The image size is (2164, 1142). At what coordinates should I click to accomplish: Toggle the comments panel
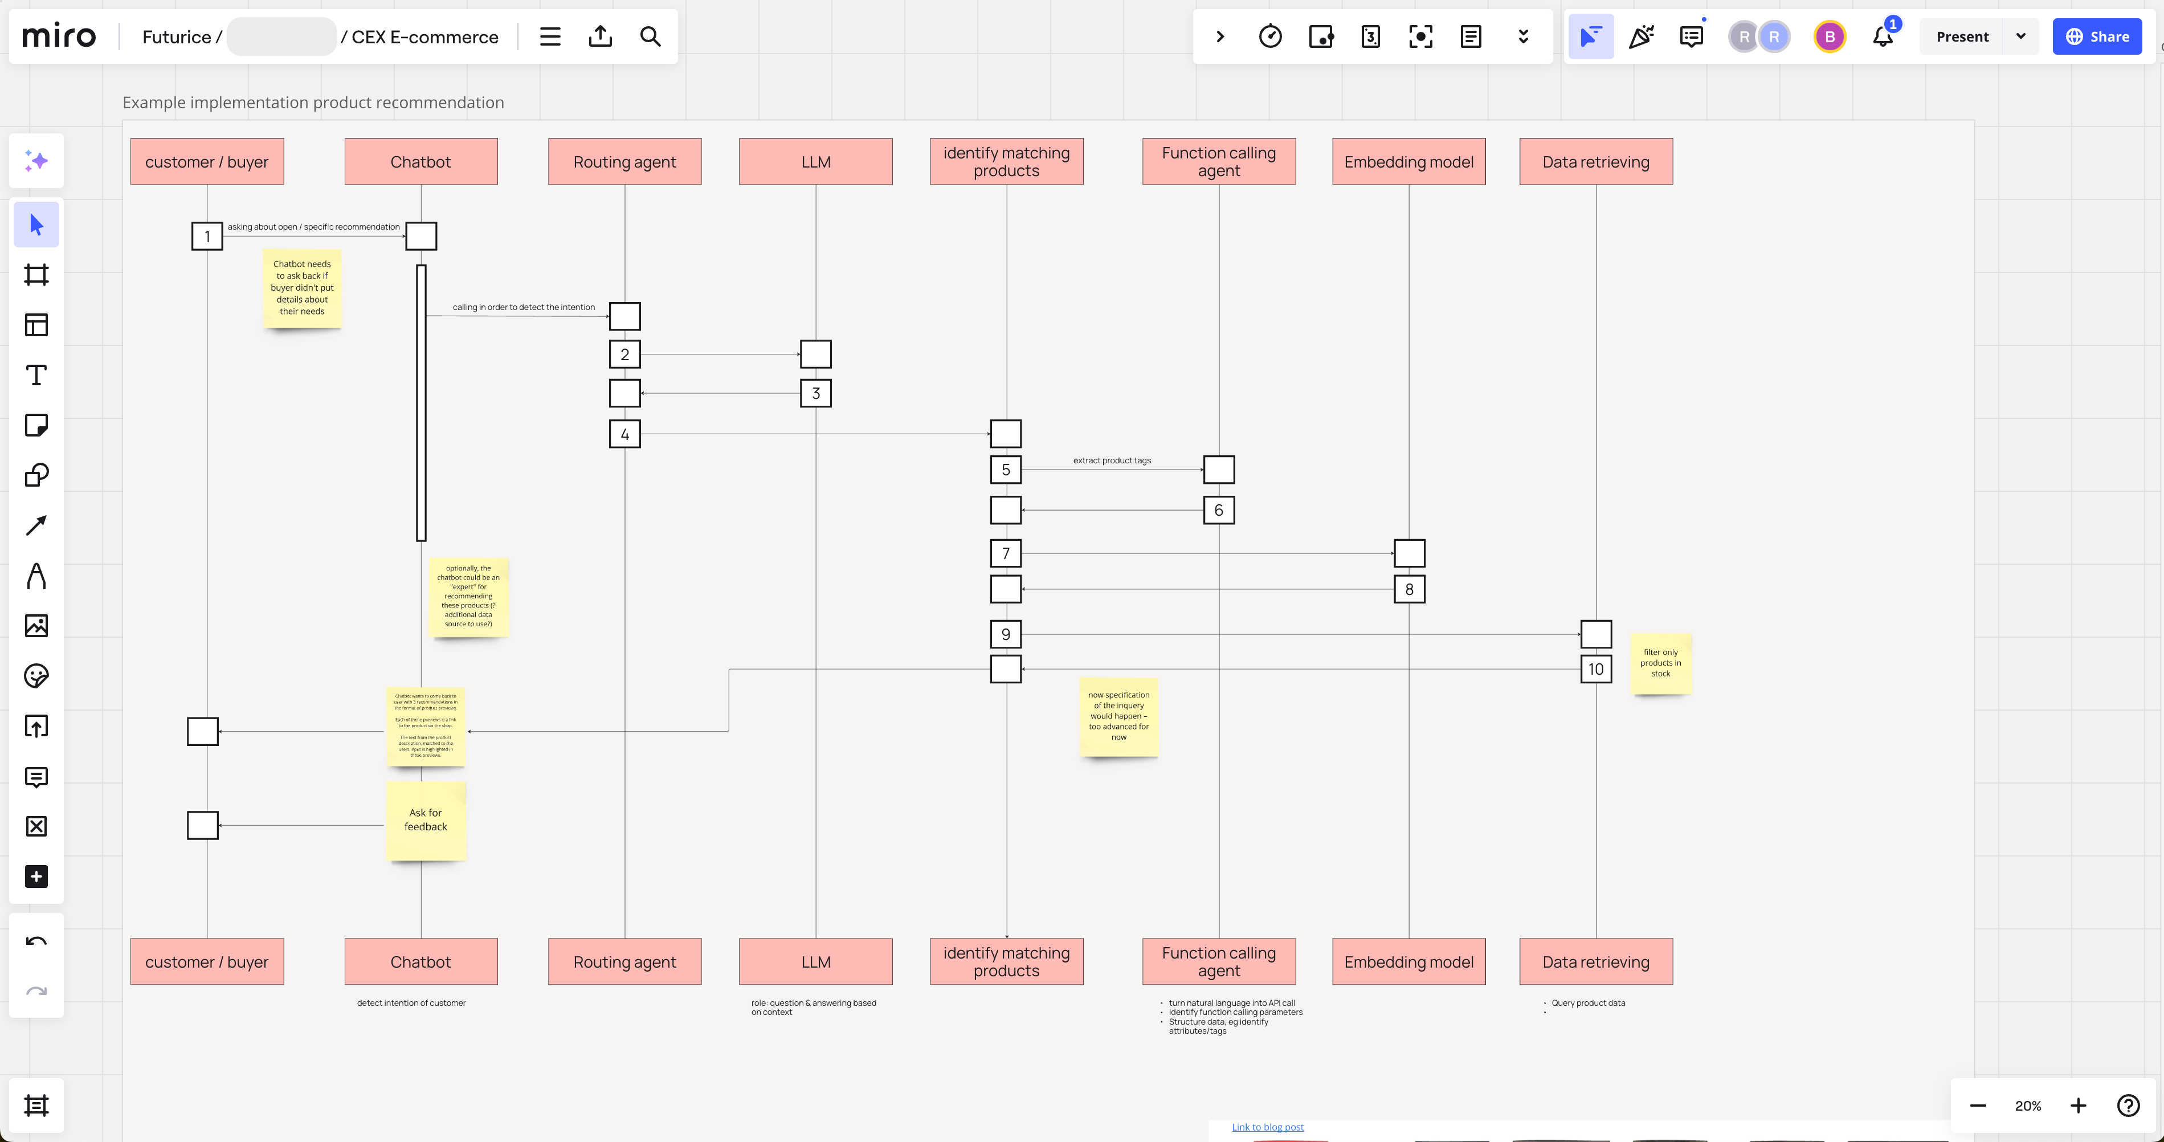click(1691, 36)
